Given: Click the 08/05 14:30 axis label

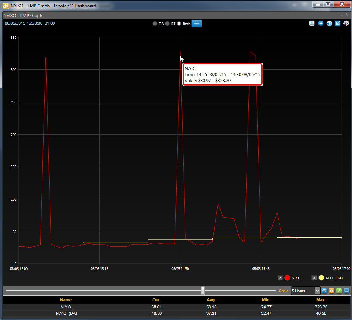Looking at the screenshot, I should (x=180, y=269).
